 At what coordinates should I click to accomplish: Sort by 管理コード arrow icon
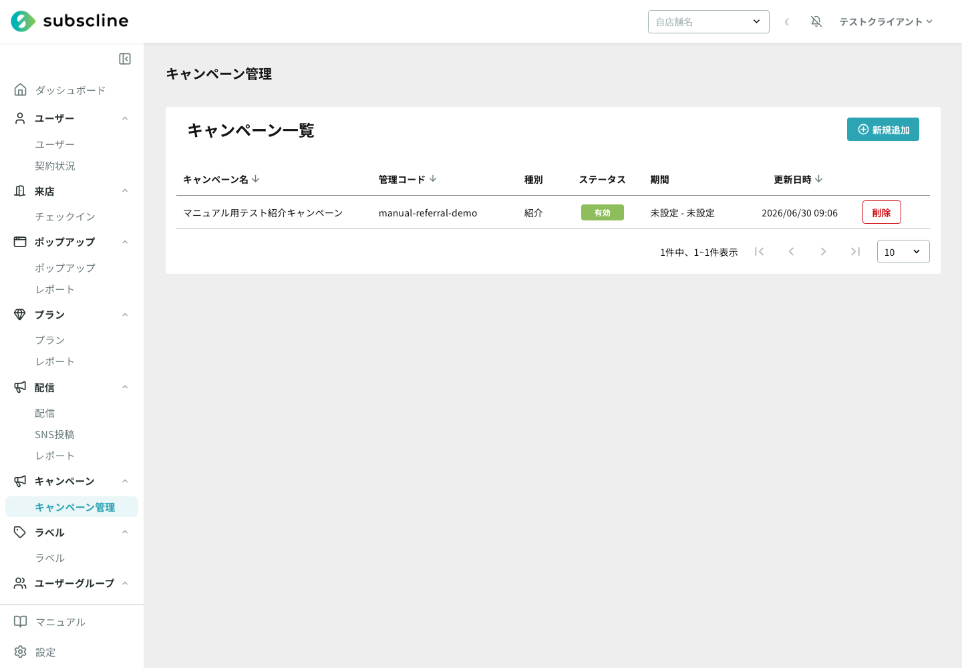coord(433,179)
